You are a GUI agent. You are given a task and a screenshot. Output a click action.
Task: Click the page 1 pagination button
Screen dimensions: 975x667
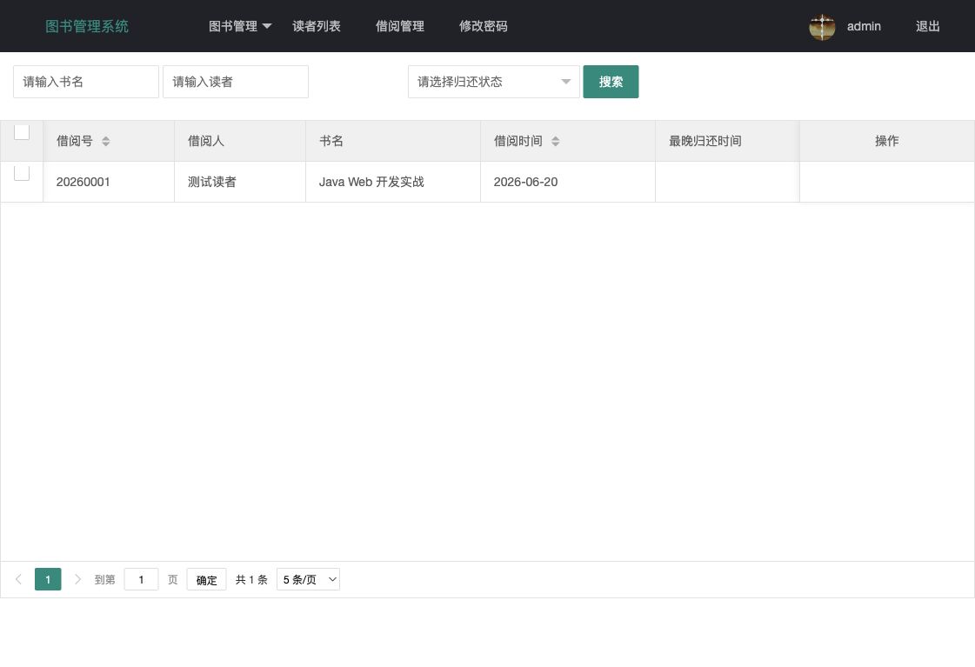tap(48, 579)
